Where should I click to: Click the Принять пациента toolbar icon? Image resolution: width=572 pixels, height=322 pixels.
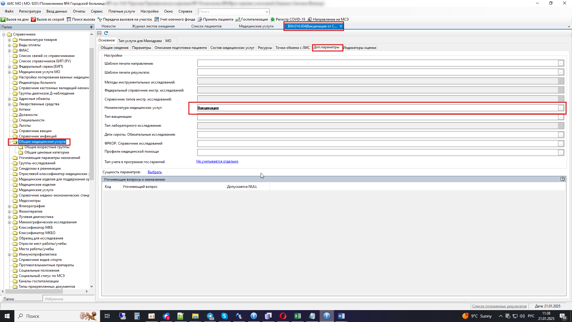click(200, 19)
